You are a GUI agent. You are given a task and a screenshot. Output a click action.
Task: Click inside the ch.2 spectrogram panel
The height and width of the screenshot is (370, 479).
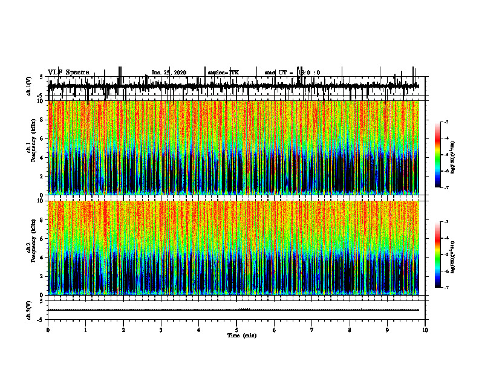point(233,248)
